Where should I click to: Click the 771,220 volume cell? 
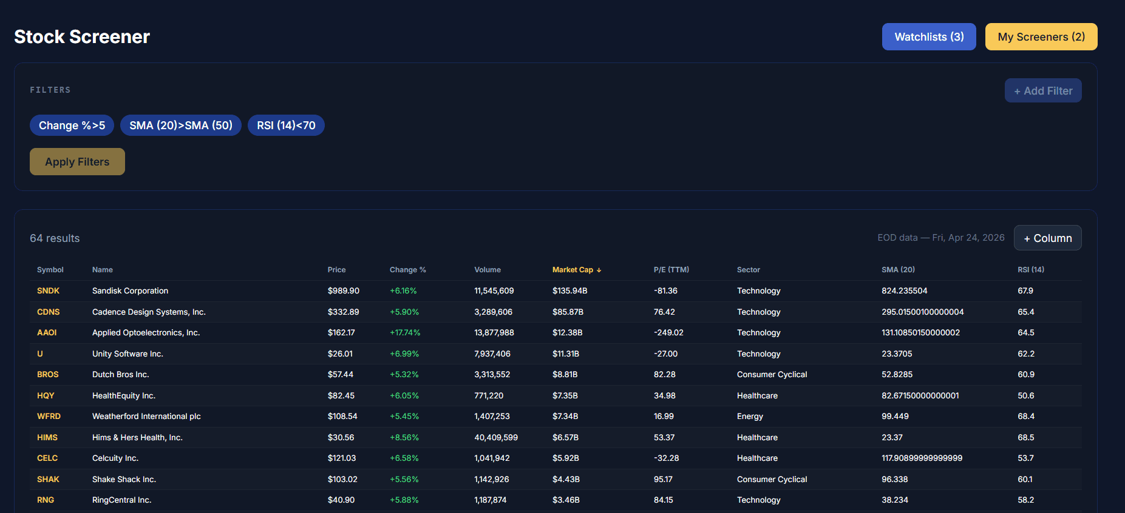[489, 396]
